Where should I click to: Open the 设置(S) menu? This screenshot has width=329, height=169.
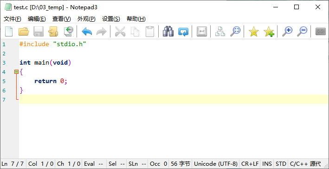pyautogui.click(x=111, y=19)
